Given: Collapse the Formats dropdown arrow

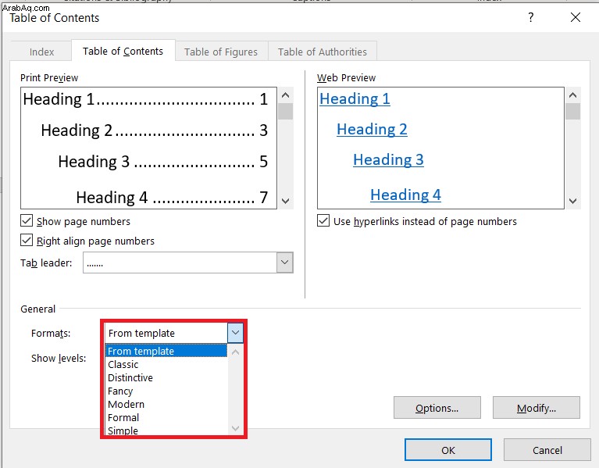Looking at the screenshot, I should point(235,333).
